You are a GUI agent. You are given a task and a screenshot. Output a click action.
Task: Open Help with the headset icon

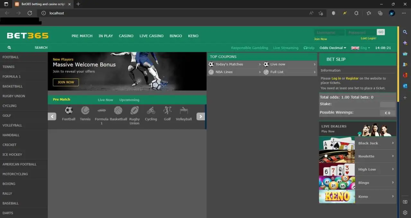(309, 48)
